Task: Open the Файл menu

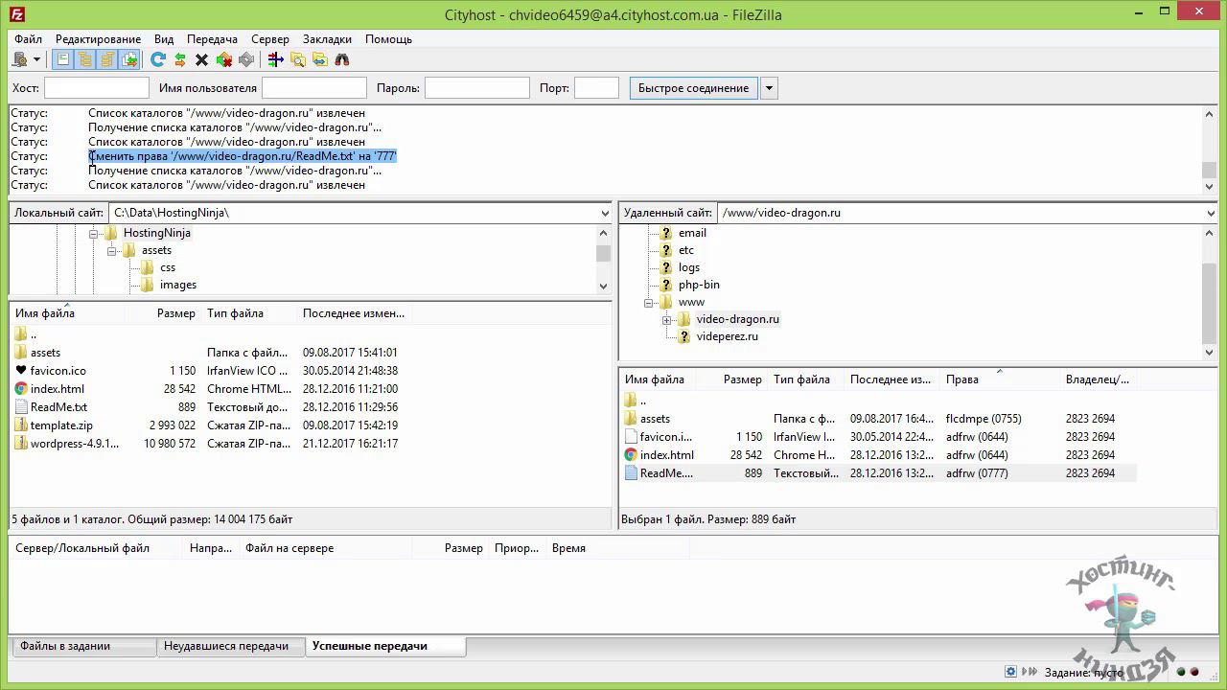Action: tap(28, 39)
